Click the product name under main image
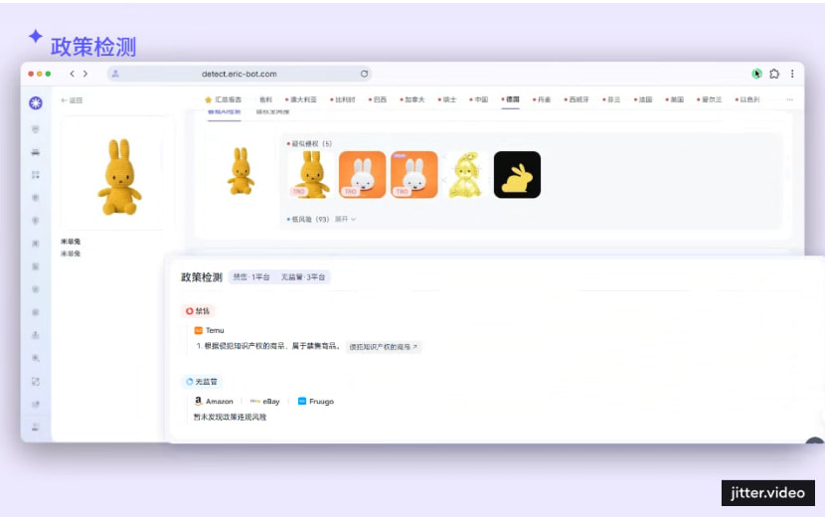The height and width of the screenshot is (517, 825). pyautogui.click(x=71, y=242)
